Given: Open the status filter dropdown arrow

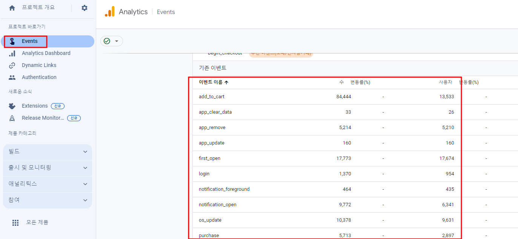Looking at the screenshot, I should click(117, 41).
